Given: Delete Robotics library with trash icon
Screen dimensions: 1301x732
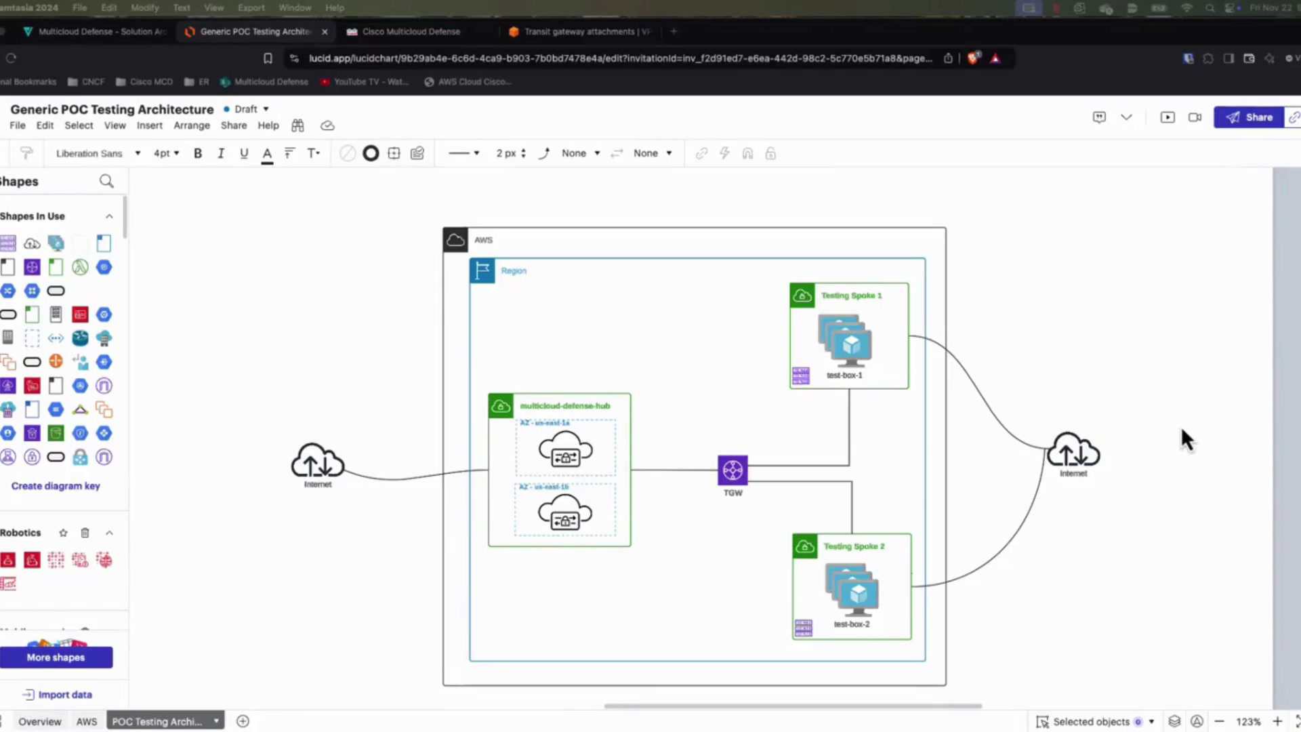Looking at the screenshot, I should (x=85, y=533).
